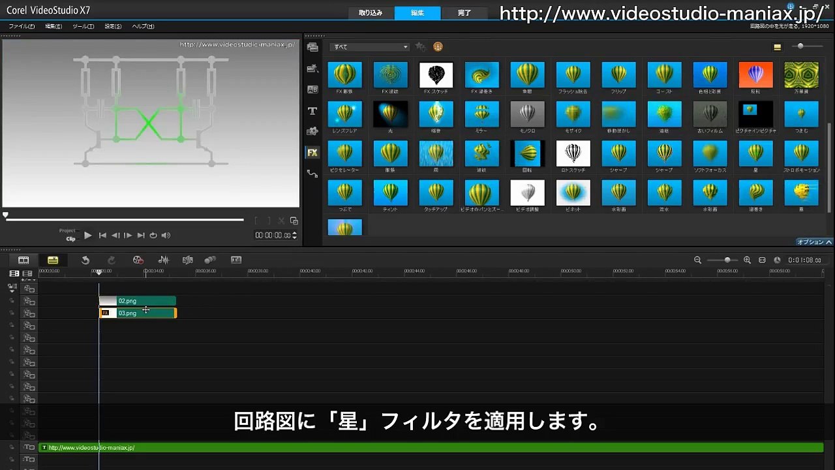Open the ファイル(F) menu
The image size is (835, 470).
(x=22, y=27)
